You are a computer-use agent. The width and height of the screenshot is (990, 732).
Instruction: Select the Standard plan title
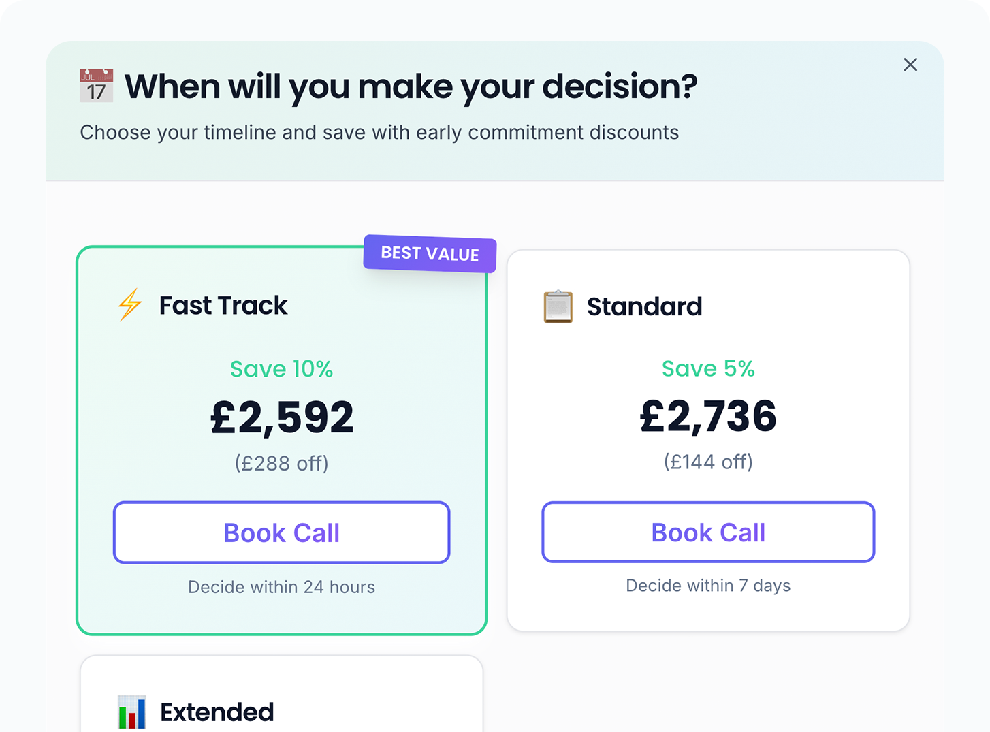pos(644,306)
